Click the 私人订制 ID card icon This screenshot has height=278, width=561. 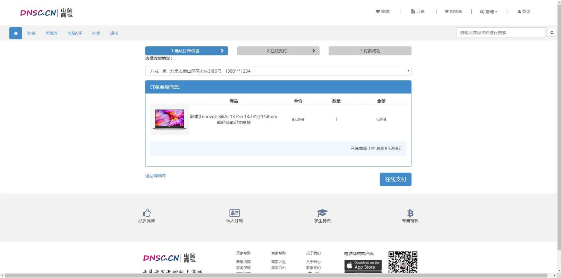click(235, 213)
